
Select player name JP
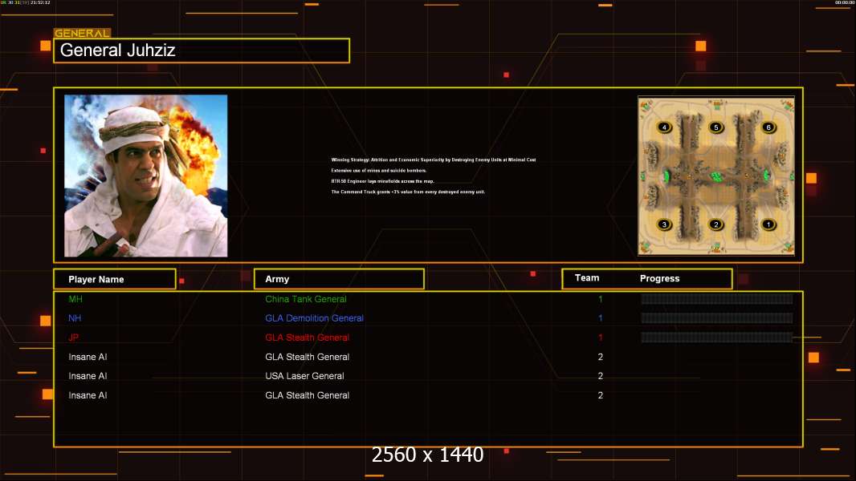[x=74, y=338]
